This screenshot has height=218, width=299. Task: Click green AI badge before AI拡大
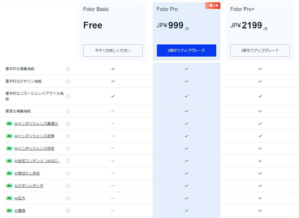[x=9, y=198]
